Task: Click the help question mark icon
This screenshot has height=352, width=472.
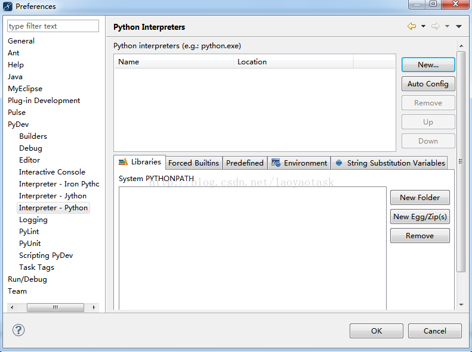Action: [18, 330]
